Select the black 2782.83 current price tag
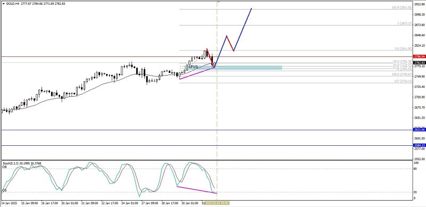 point(419,63)
